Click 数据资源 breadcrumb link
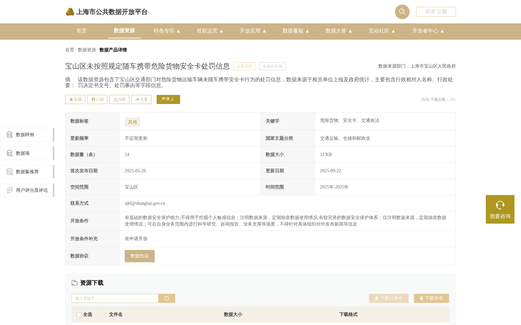The height and width of the screenshot is (325, 521). (87, 50)
